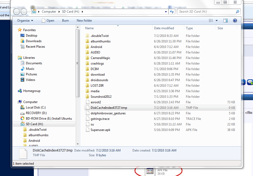
Task: Expand the Computer breadcrumb arrow
Action: (59, 12)
